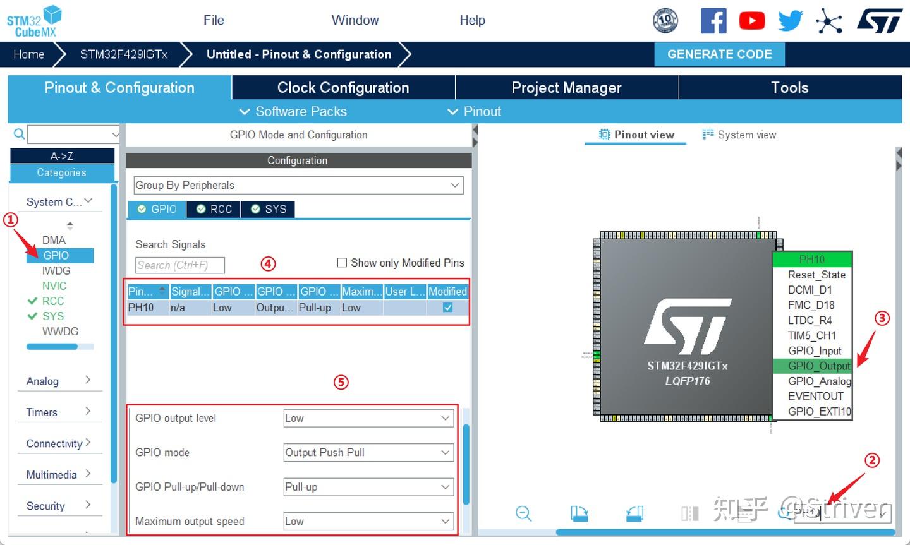Click the Pinout view chip icon
The width and height of the screenshot is (910, 545).
pos(605,135)
